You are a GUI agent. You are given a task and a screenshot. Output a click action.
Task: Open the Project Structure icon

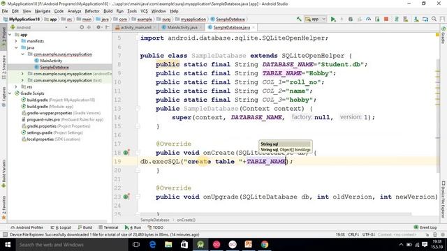point(425,19)
